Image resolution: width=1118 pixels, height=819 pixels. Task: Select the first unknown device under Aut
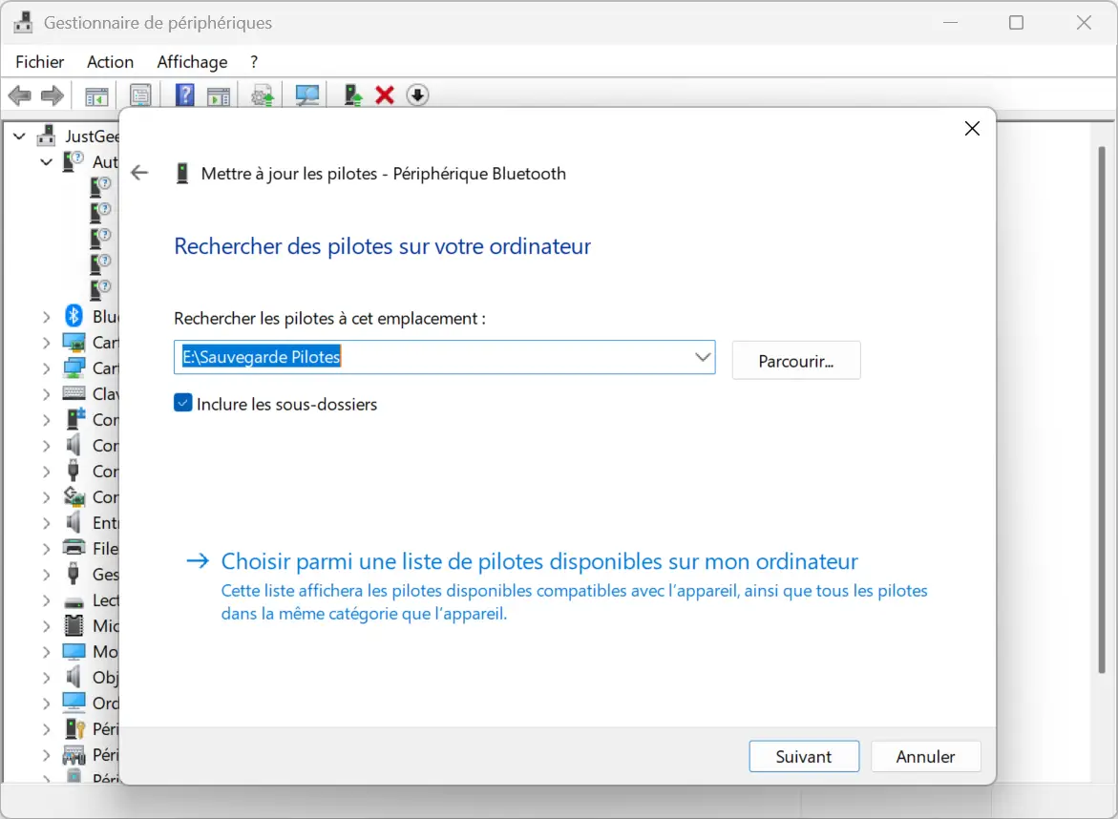tap(100, 187)
